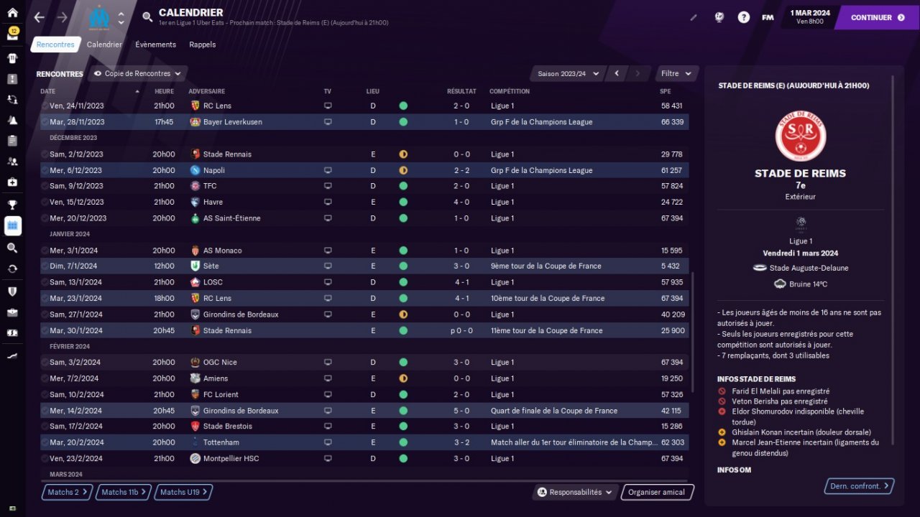Viewport: 920px width, 517px height.
Task: Expand the Matchs 11b link
Action: point(124,492)
